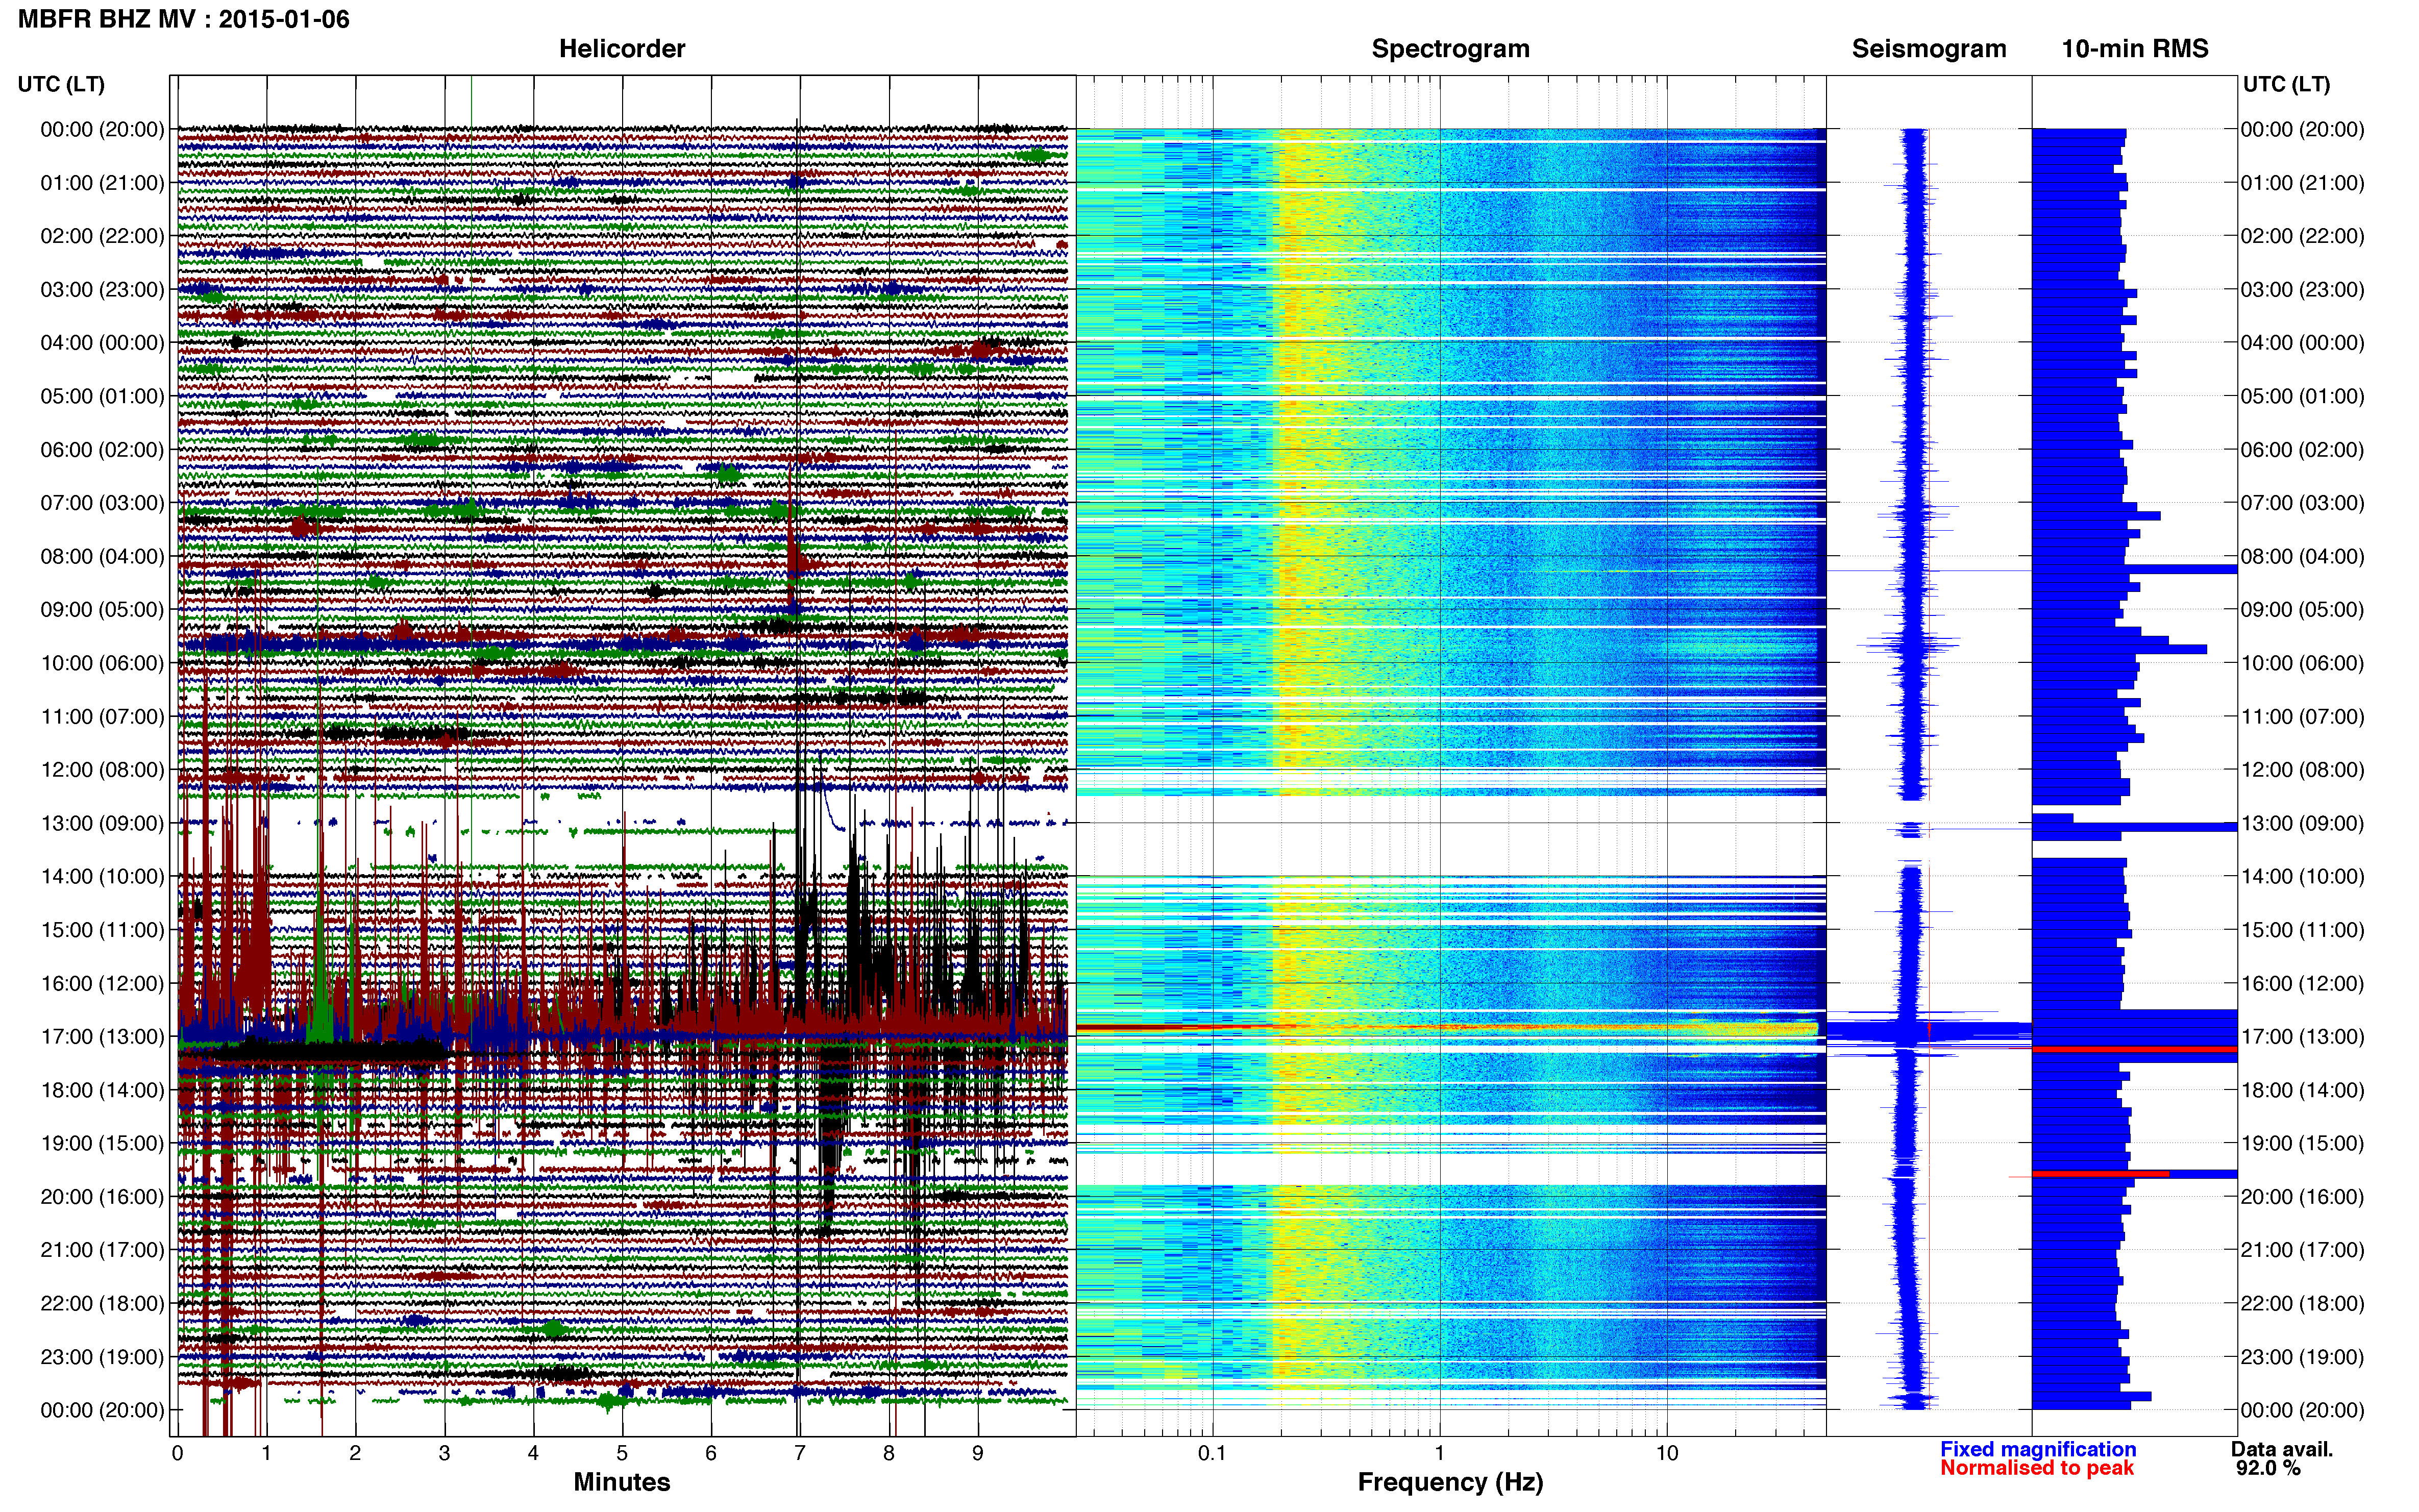Select the left-axis '04:00 (00:00)' time label
Image resolution: width=2419 pixels, height=1512 pixels.
102,343
